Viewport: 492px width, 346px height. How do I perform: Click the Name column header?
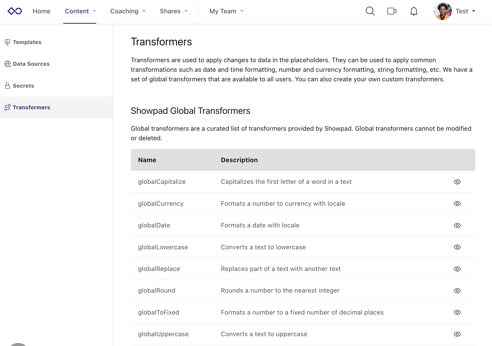pyautogui.click(x=147, y=160)
